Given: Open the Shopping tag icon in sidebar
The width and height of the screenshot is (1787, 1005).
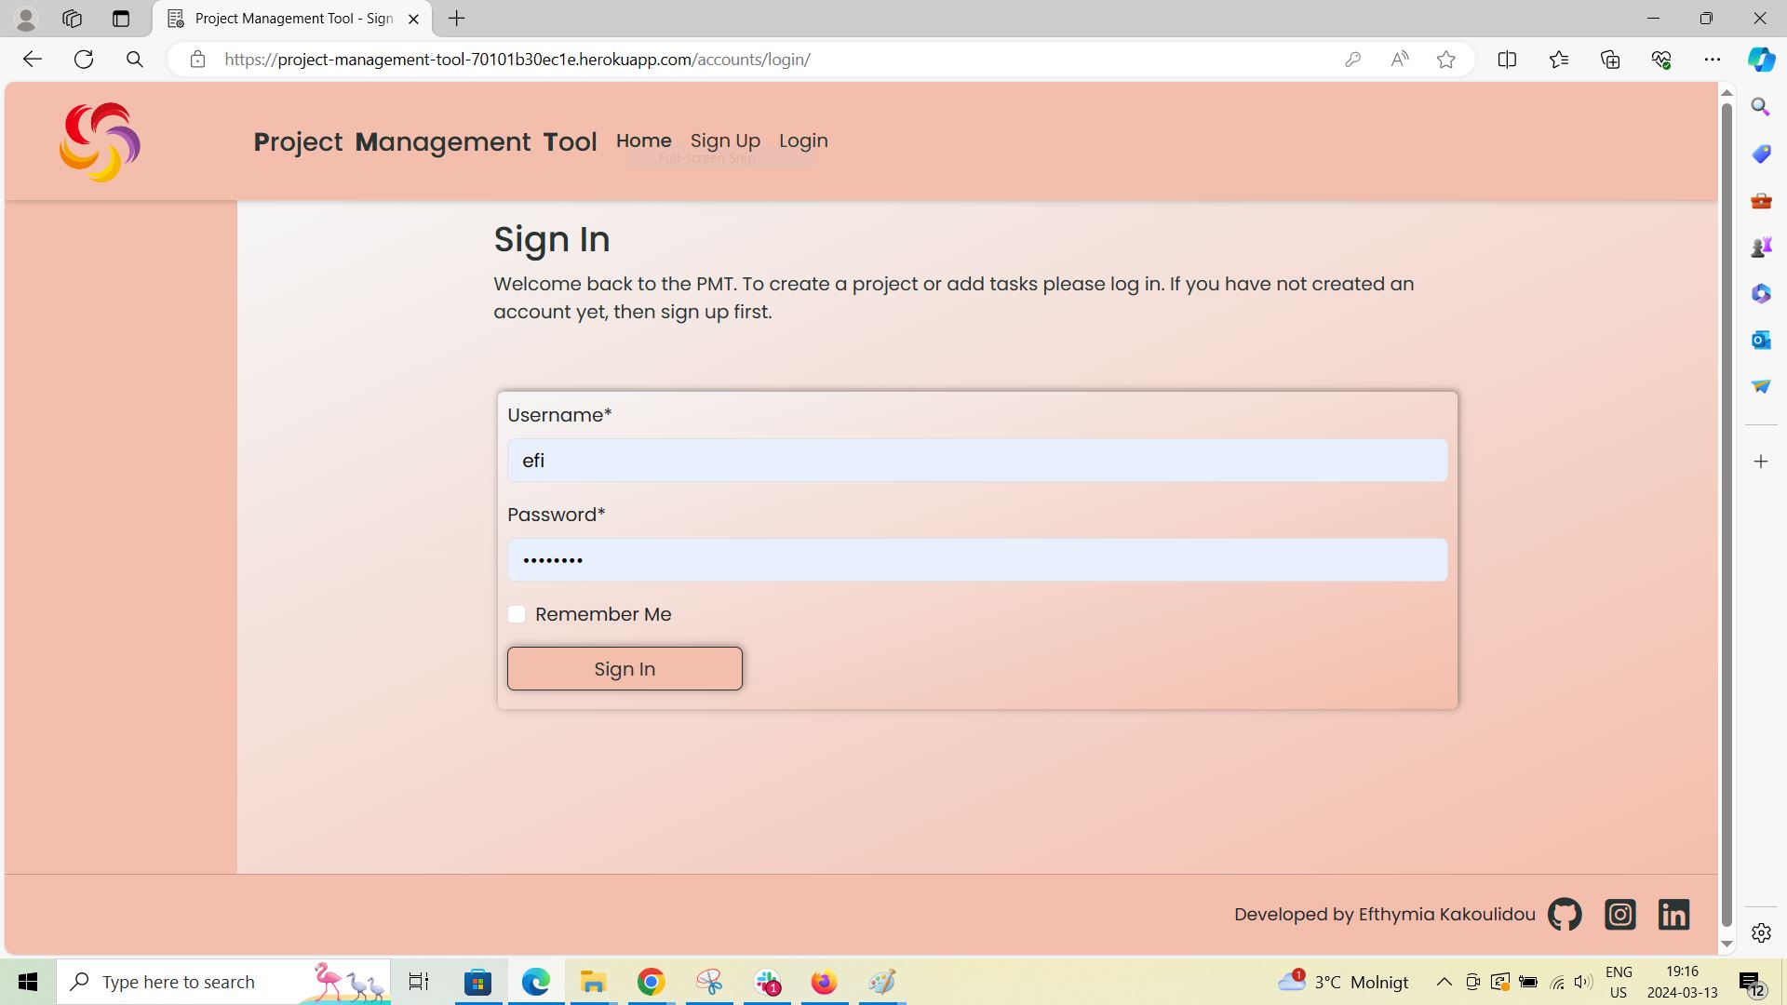Looking at the screenshot, I should 1760,154.
